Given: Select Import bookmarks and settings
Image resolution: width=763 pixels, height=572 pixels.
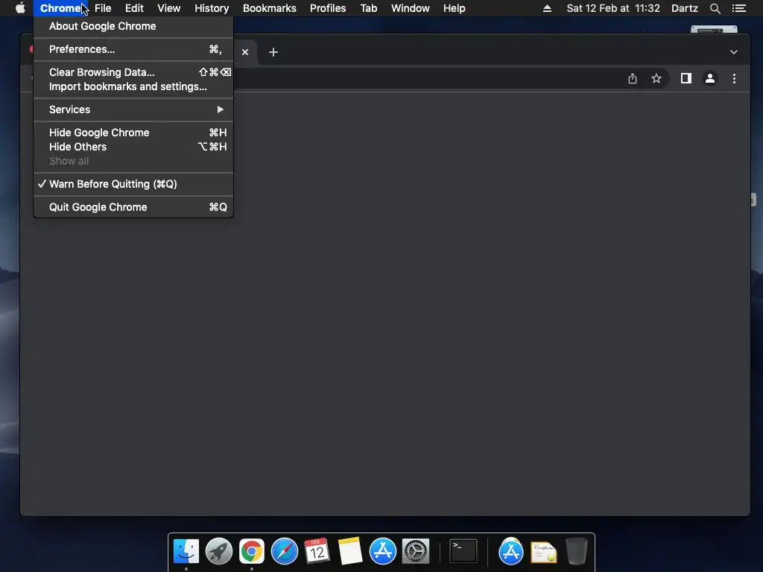Looking at the screenshot, I should point(133,86).
